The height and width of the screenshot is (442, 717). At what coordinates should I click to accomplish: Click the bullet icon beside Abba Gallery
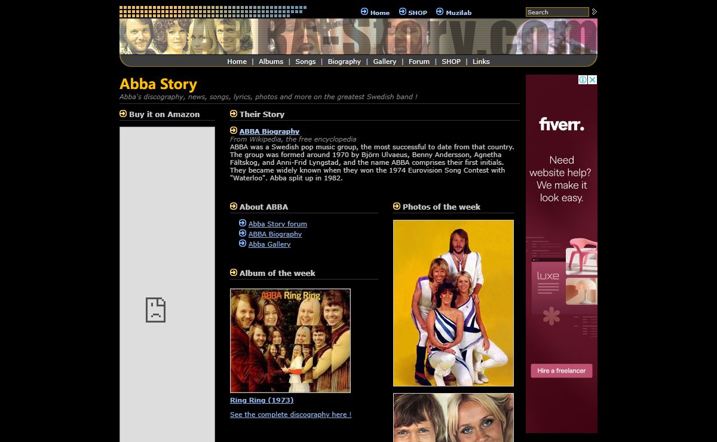pyautogui.click(x=243, y=243)
